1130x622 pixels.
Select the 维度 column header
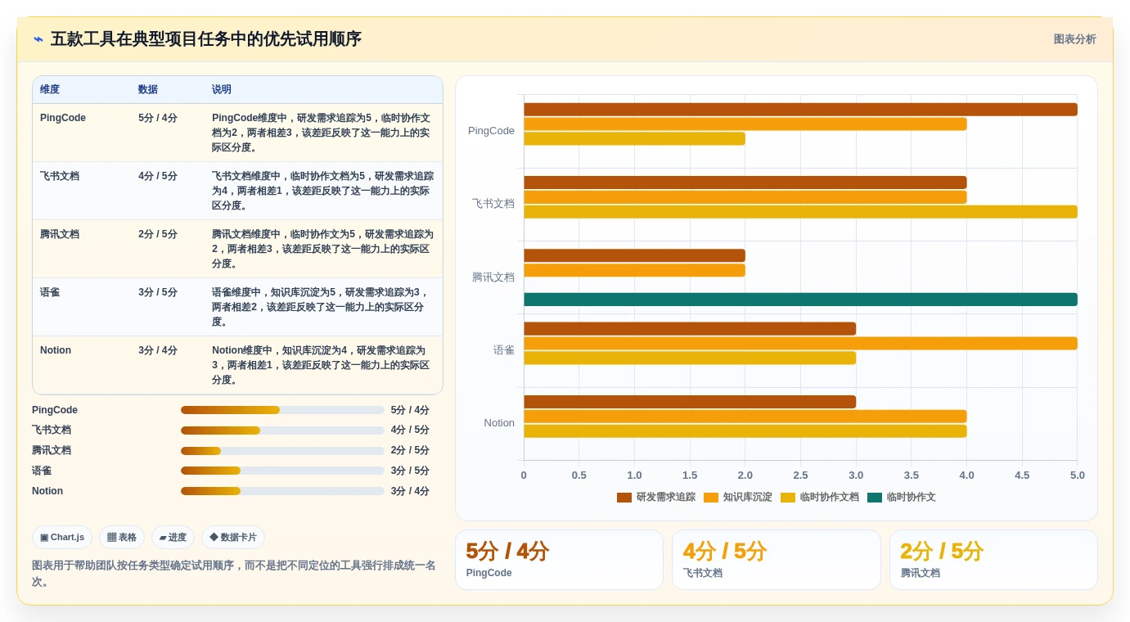[50, 89]
